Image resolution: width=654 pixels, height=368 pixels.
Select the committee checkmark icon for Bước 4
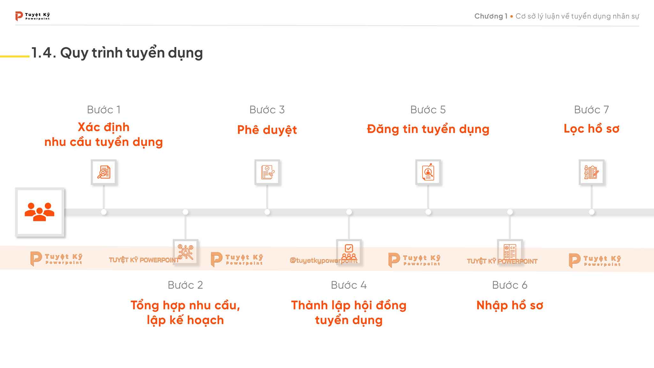tap(349, 252)
